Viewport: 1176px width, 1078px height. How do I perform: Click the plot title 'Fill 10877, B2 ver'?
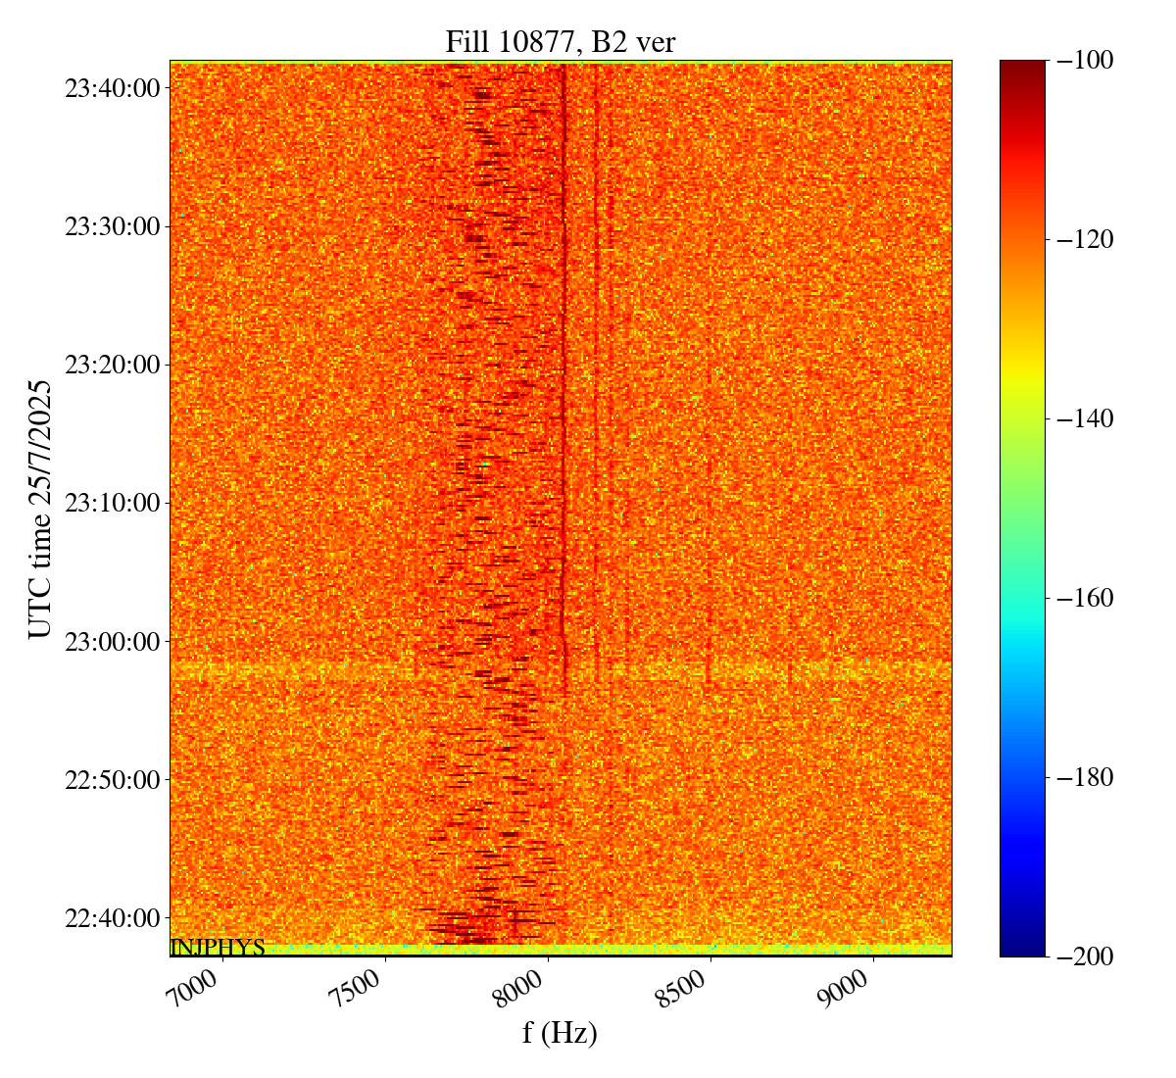click(x=560, y=41)
